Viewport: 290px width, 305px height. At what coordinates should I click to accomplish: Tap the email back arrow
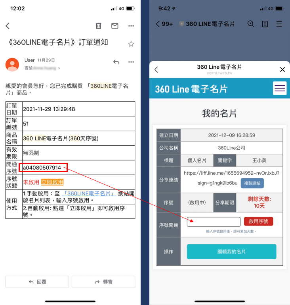coord(8,26)
